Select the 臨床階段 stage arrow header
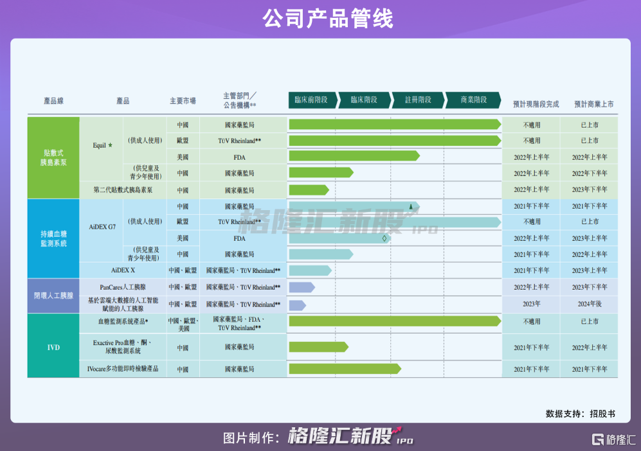Viewport: 641px width, 451px height. tap(365, 100)
